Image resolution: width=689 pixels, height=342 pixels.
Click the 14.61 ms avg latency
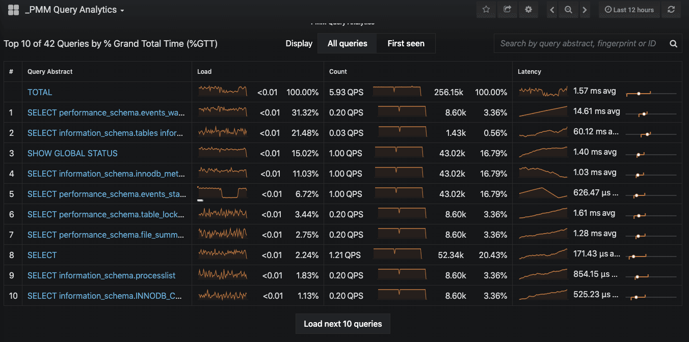(596, 111)
